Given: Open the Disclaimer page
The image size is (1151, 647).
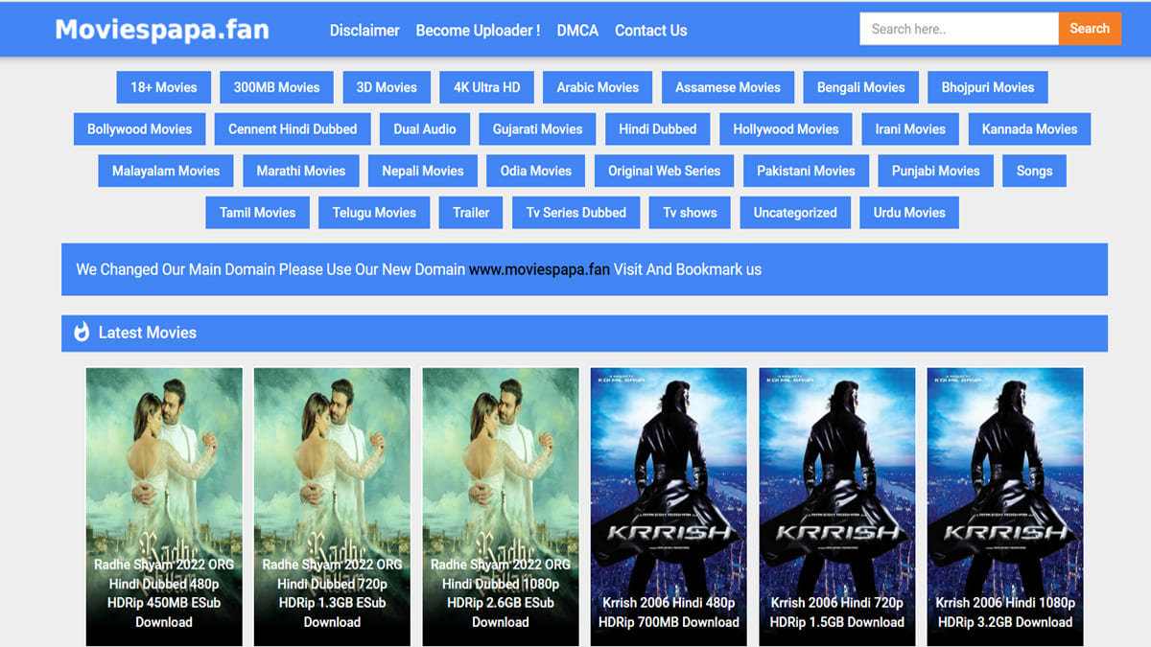Looking at the screenshot, I should 364,31.
